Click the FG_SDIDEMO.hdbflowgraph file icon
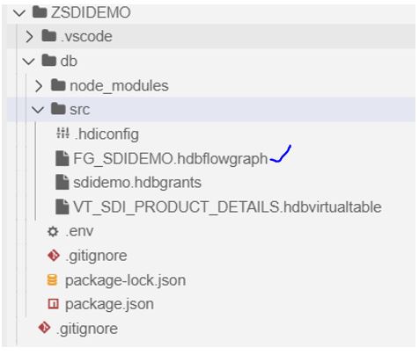The width and height of the screenshot is (419, 355). [x=62, y=158]
